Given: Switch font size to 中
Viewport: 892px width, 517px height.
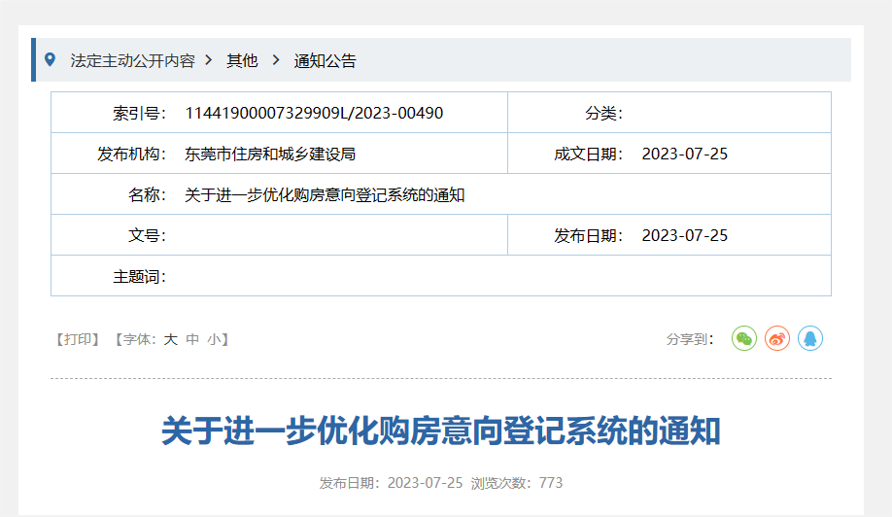Looking at the screenshot, I should click(192, 339).
